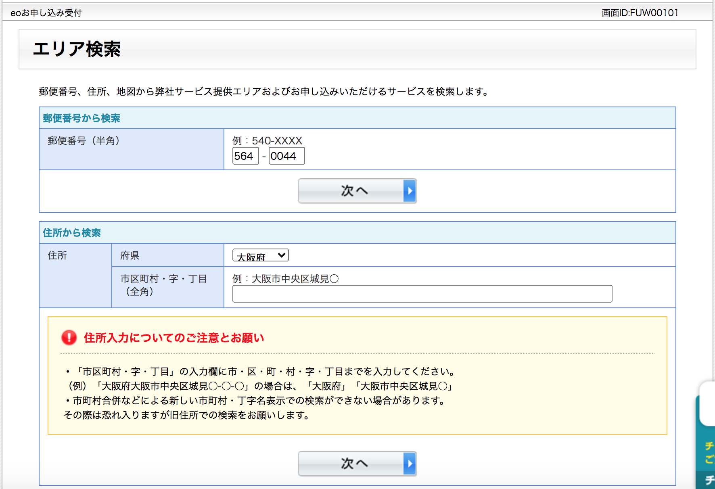Focus the second postal code box containing 0044
Image resolution: width=715 pixels, height=489 pixels.
click(286, 156)
